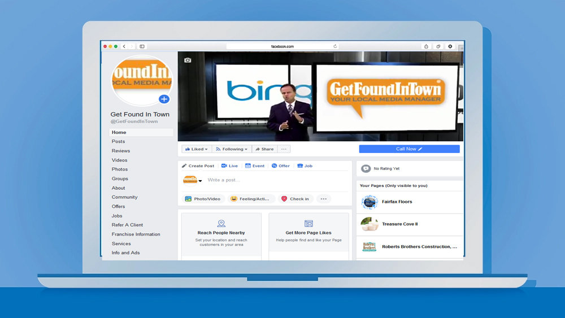
Task: Click the Share button under cover
Action: [x=264, y=149]
